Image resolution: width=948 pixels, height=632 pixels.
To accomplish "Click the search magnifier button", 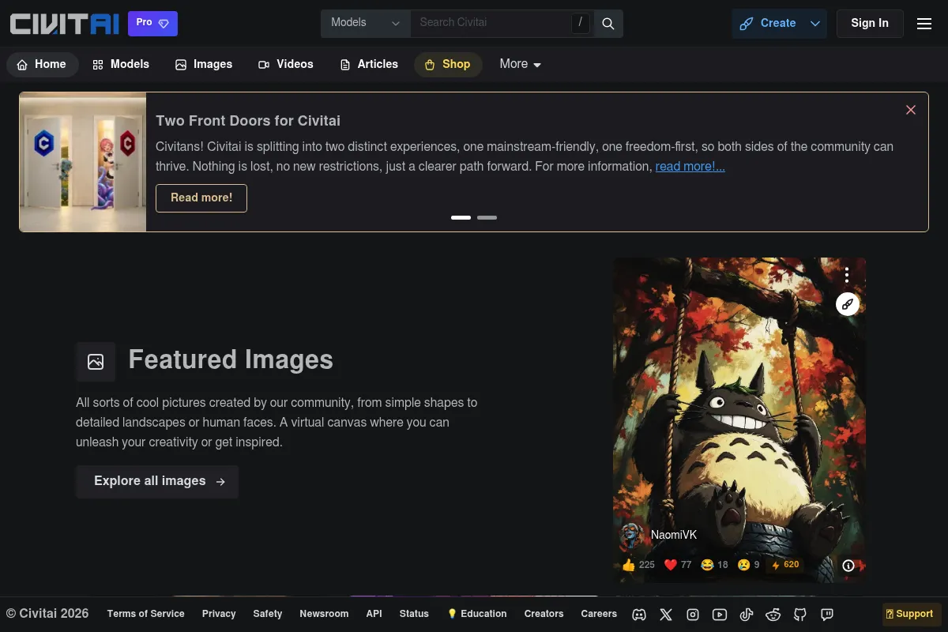I will click(x=608, y=24).
